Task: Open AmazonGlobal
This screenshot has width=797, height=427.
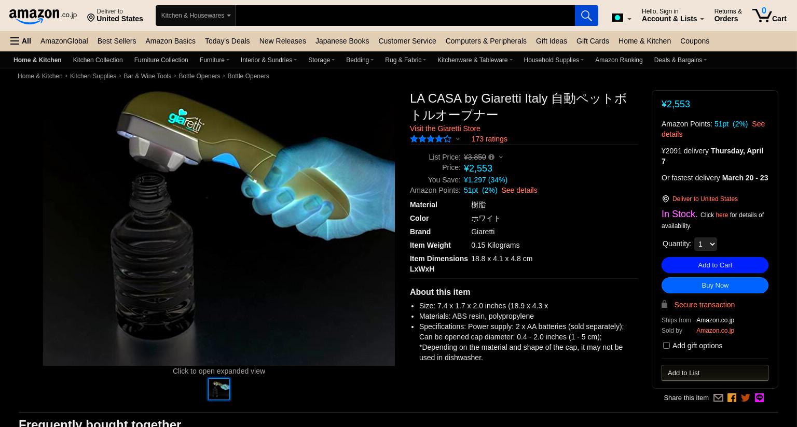Action: pos(64,41)
